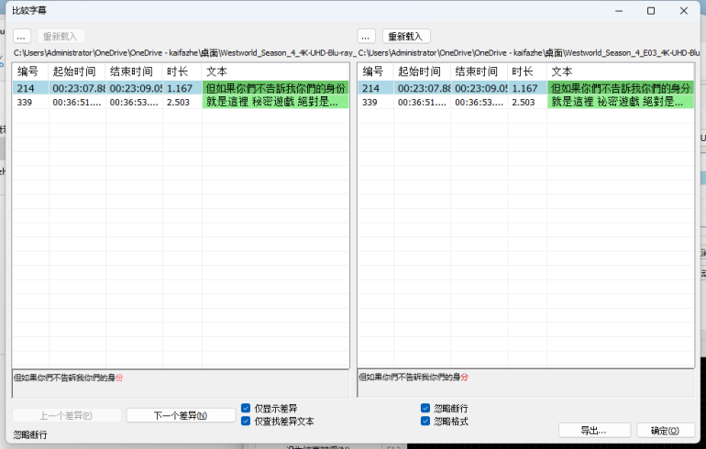Go to next difference 下一个差异

coord(181,416)
